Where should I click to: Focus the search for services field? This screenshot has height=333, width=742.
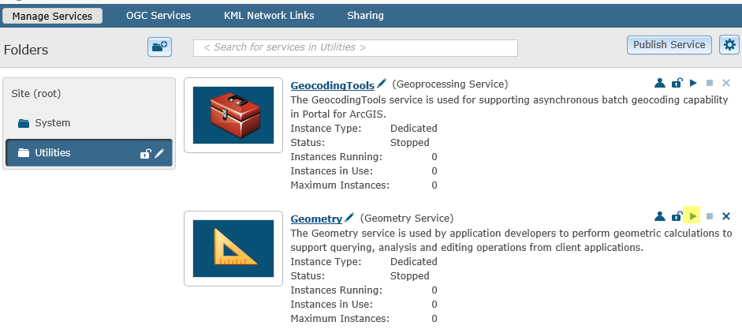(356, 48)
